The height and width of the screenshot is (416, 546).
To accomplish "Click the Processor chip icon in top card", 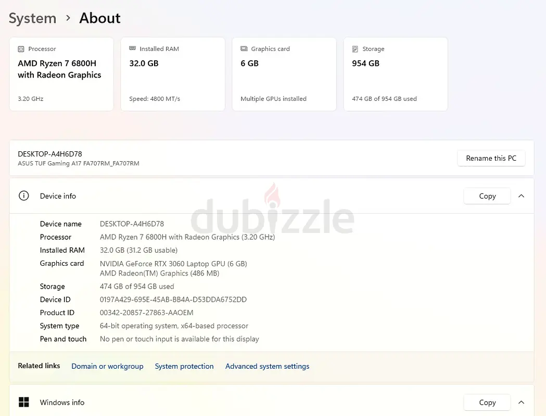I will 21,49.
